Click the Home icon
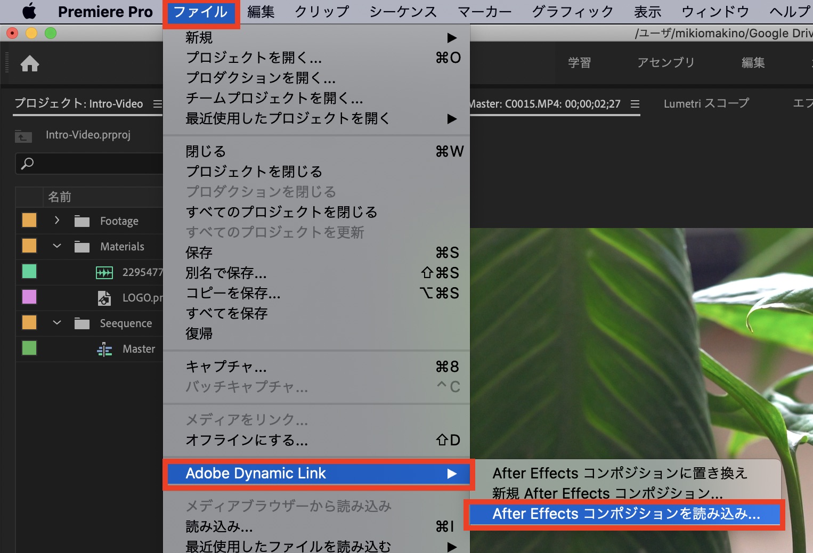 click(x=30, y=64)
